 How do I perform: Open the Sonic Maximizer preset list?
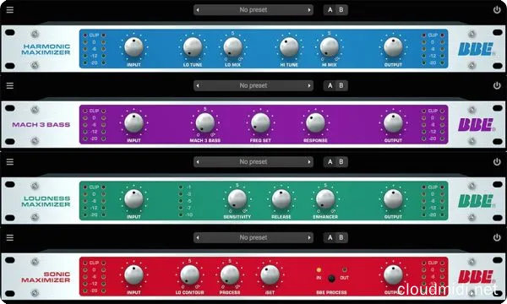pos(253,237)
